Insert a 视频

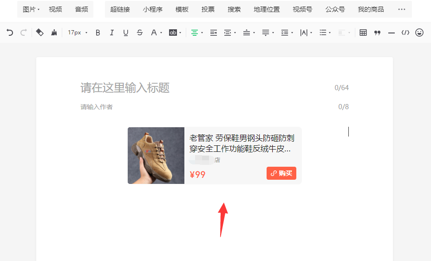55,9
